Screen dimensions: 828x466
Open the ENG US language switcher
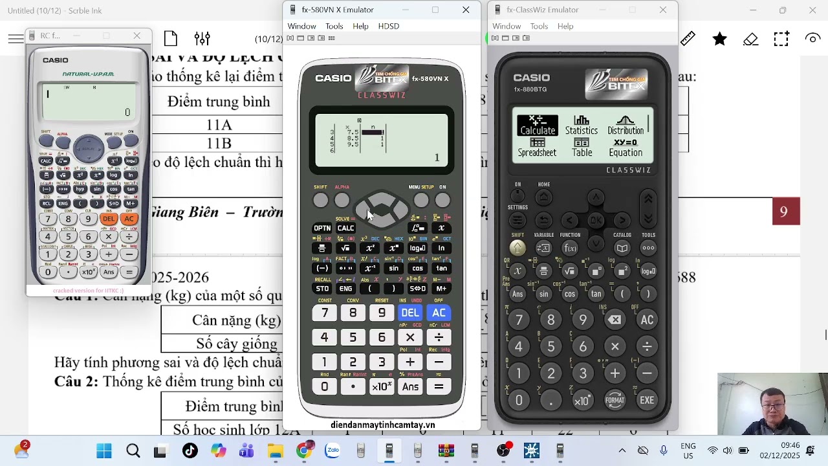click(688, 450)
